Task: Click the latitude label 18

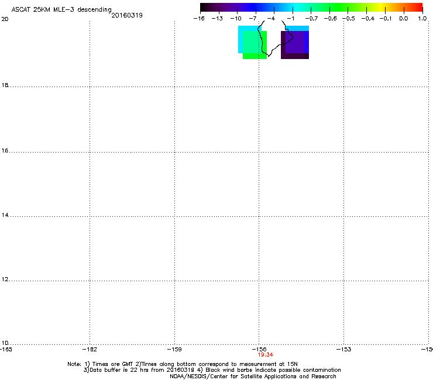Action: tap(5, 85)
